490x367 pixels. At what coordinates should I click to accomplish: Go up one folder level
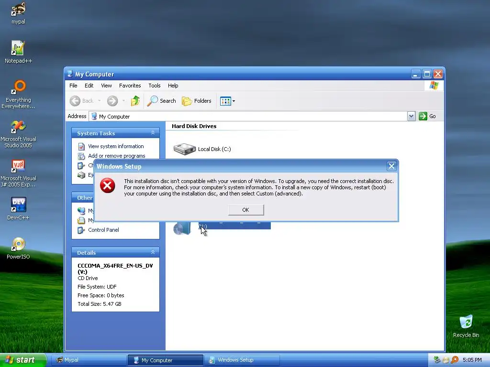135,101
